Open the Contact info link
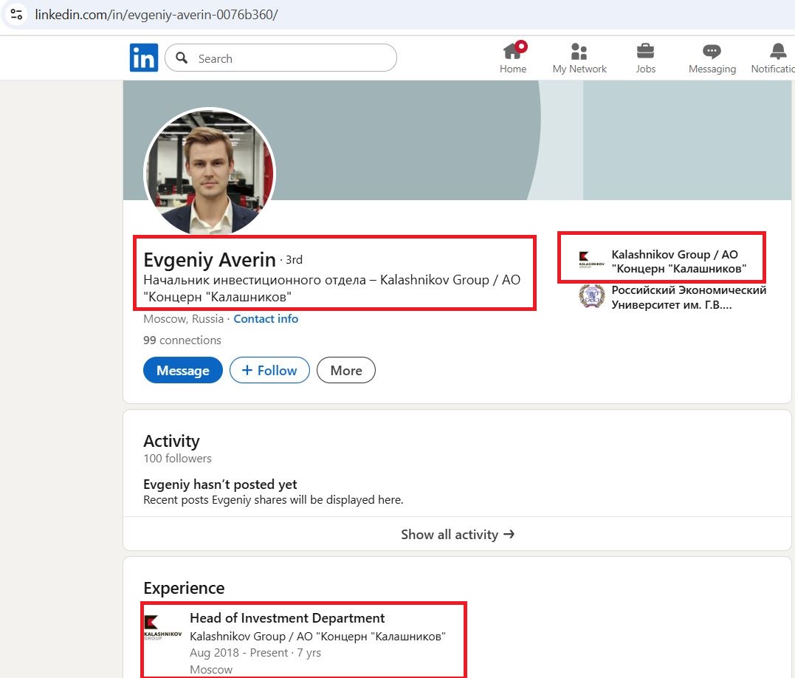This screenshot has height=678, width=795. (x=266, y=319)
